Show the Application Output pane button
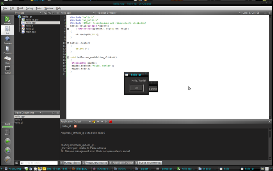Viewport: 273px width, 171px height. pos(121,163)
